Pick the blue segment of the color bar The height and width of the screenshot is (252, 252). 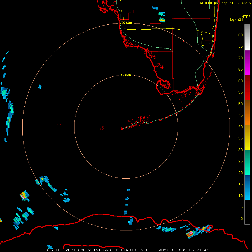247,188
